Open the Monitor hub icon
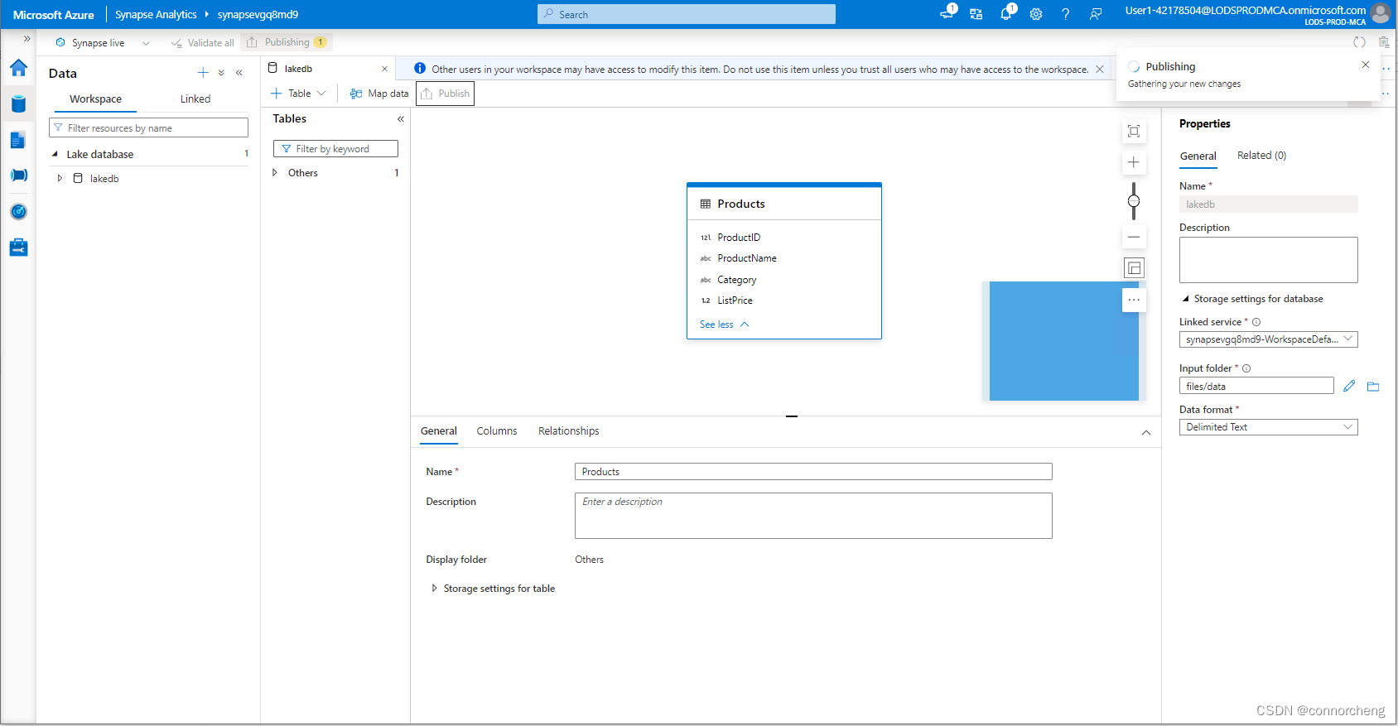 pyautogui.click(x=18, y=212)
